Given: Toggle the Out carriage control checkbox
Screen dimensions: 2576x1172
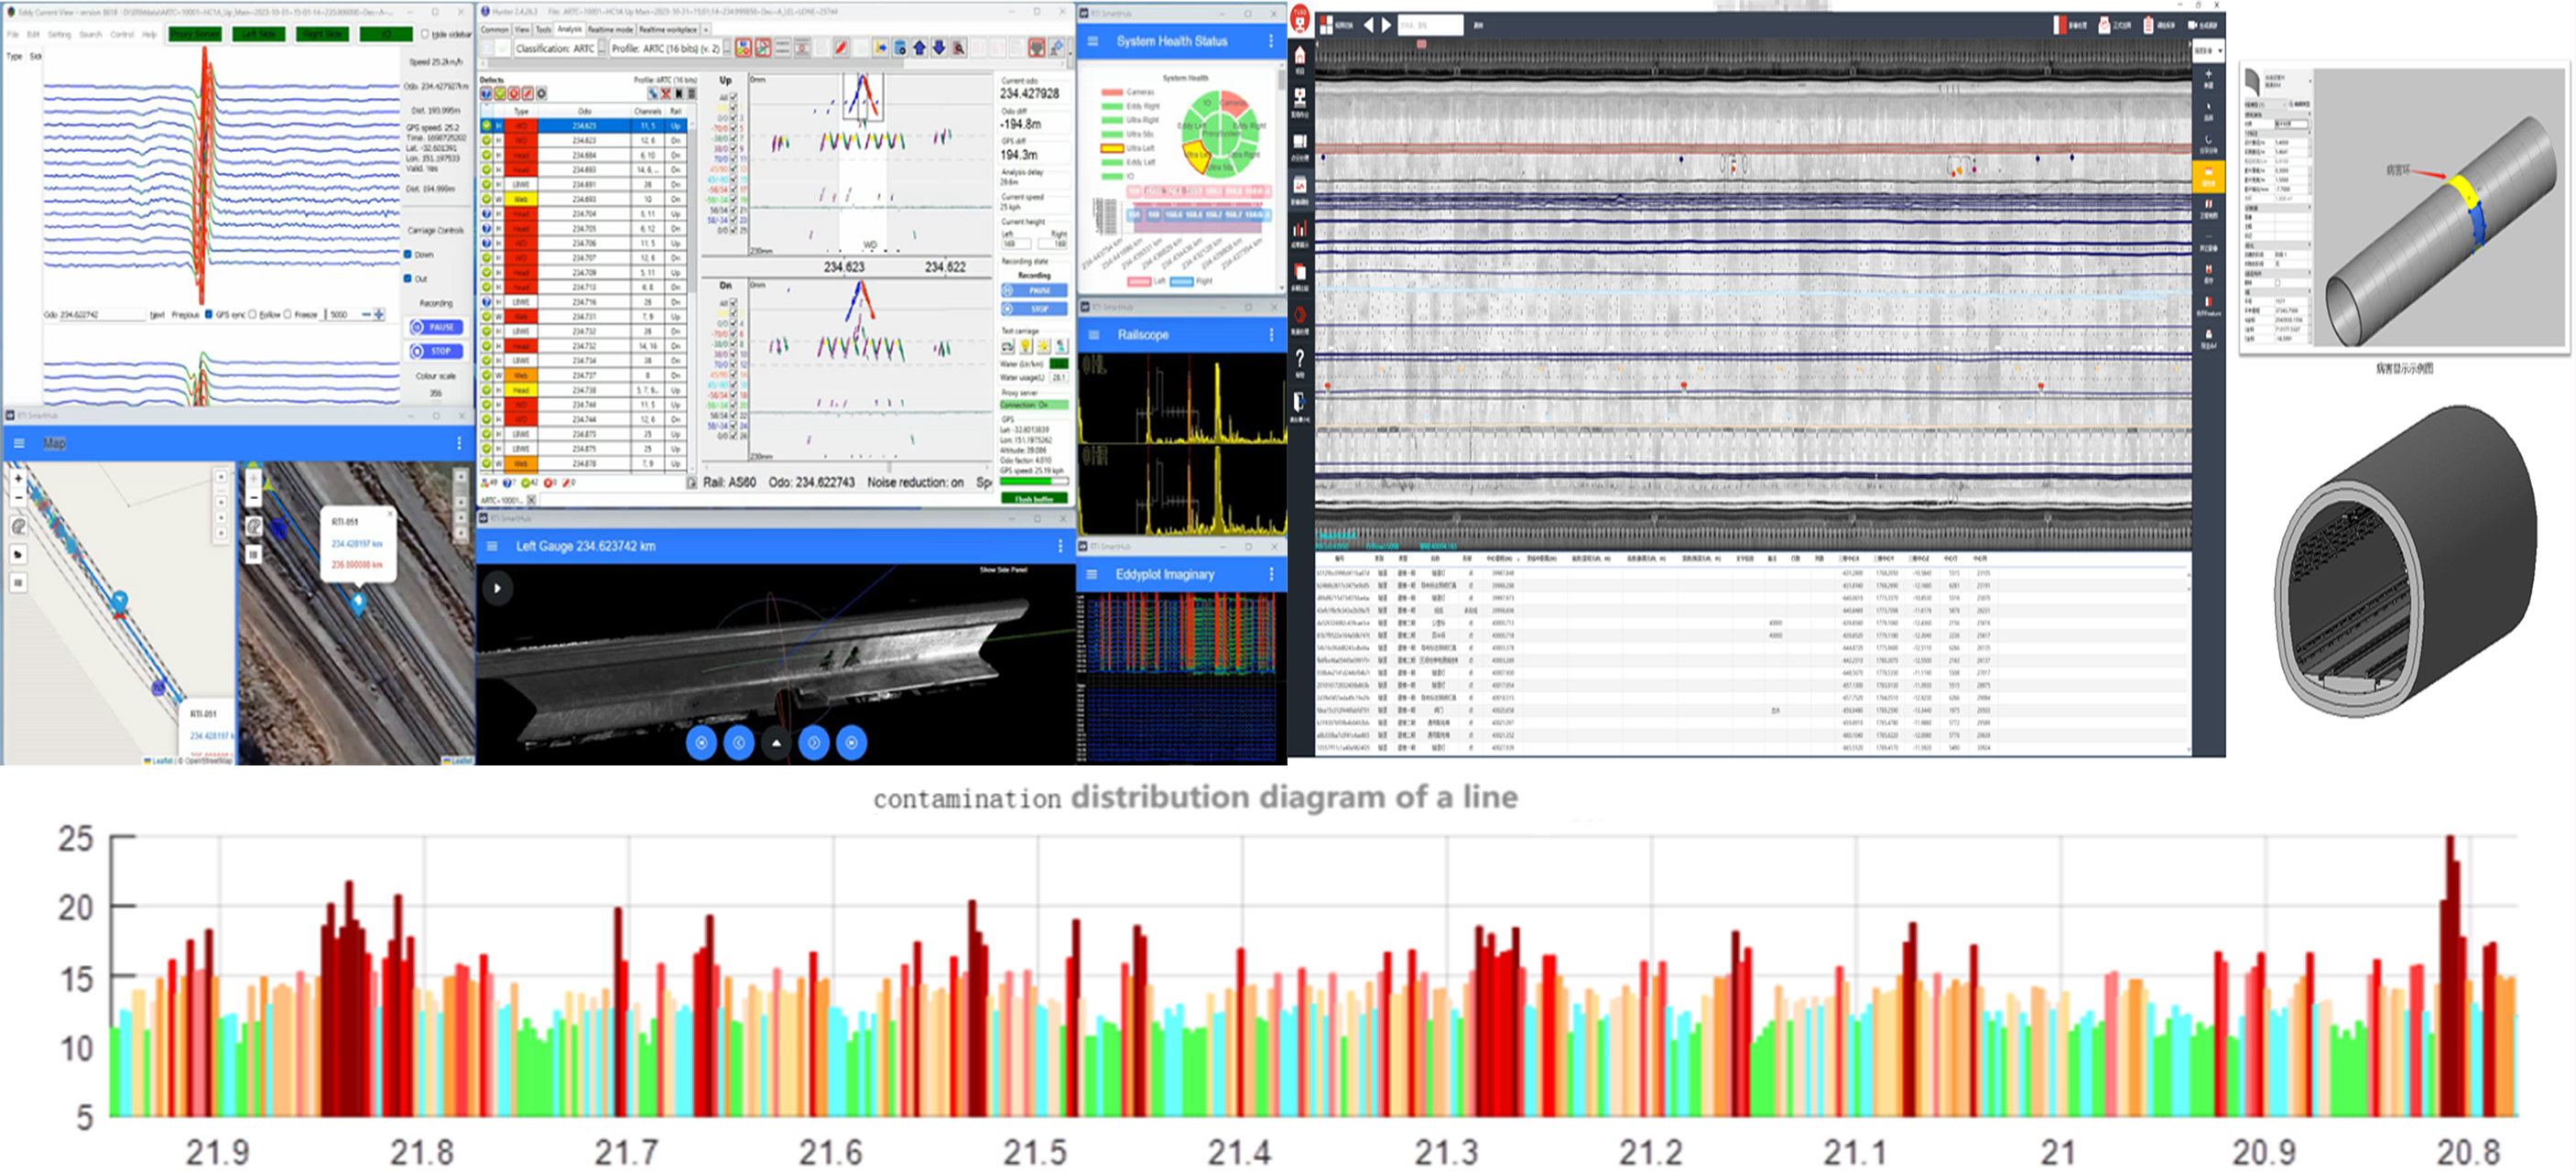Looking at the screenshot, I should click(x=408, y=279).
